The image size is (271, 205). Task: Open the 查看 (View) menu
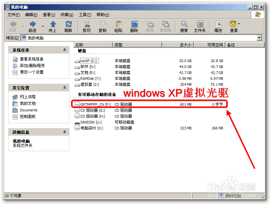[x=48, y=14]
